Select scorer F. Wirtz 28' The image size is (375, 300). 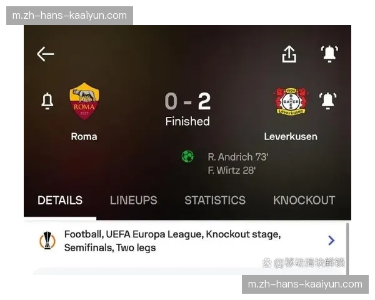pos(232,171)
